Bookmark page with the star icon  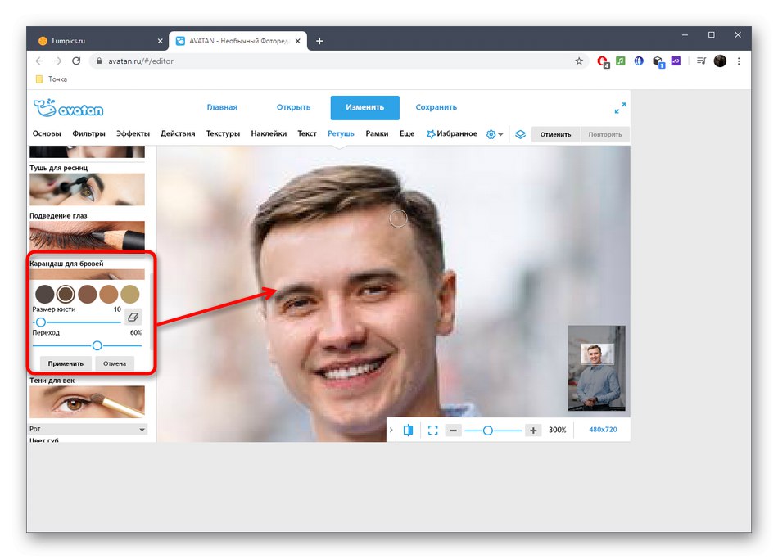click(579, 61)
